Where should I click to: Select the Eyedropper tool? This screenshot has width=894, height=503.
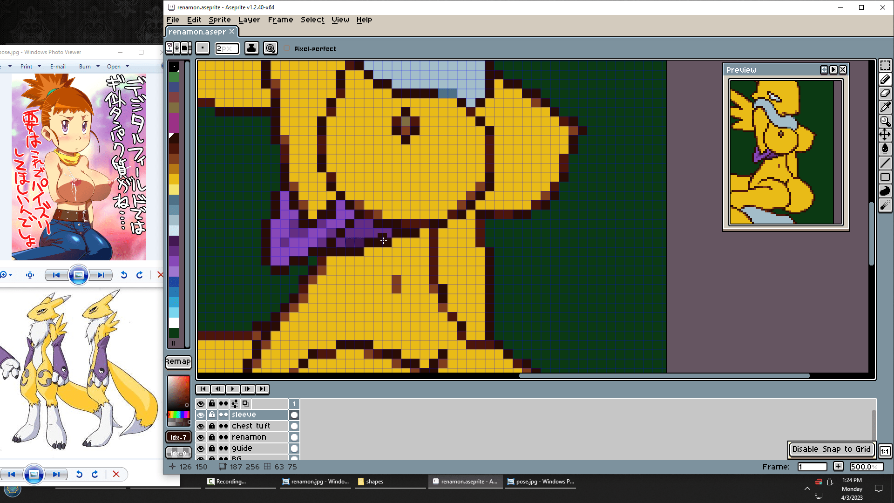(x=885, y=107)
